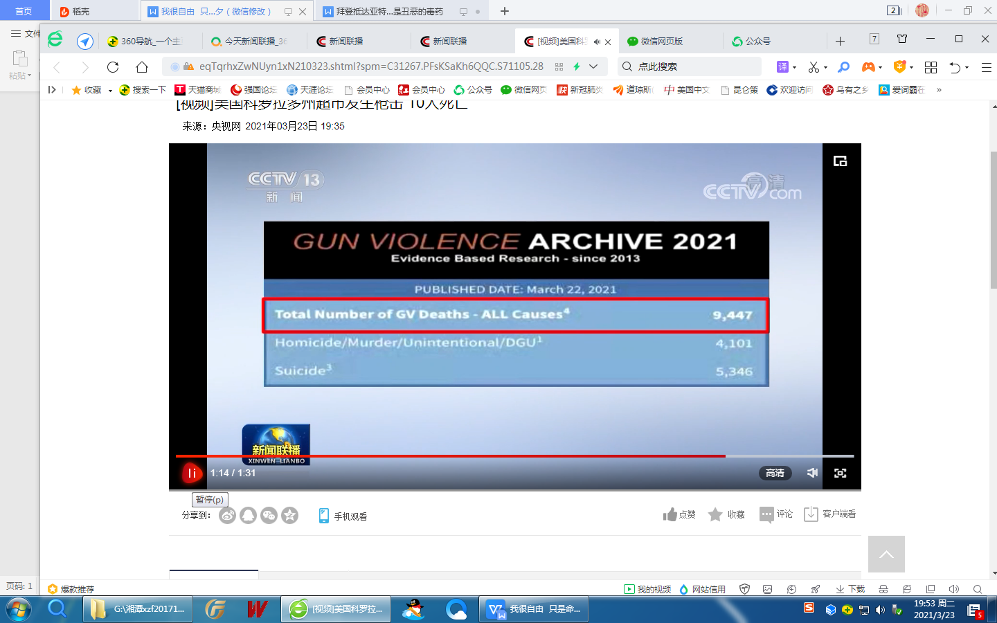Share video to Weibo
This screenshot has height=623, width=997.
(227, 516)
